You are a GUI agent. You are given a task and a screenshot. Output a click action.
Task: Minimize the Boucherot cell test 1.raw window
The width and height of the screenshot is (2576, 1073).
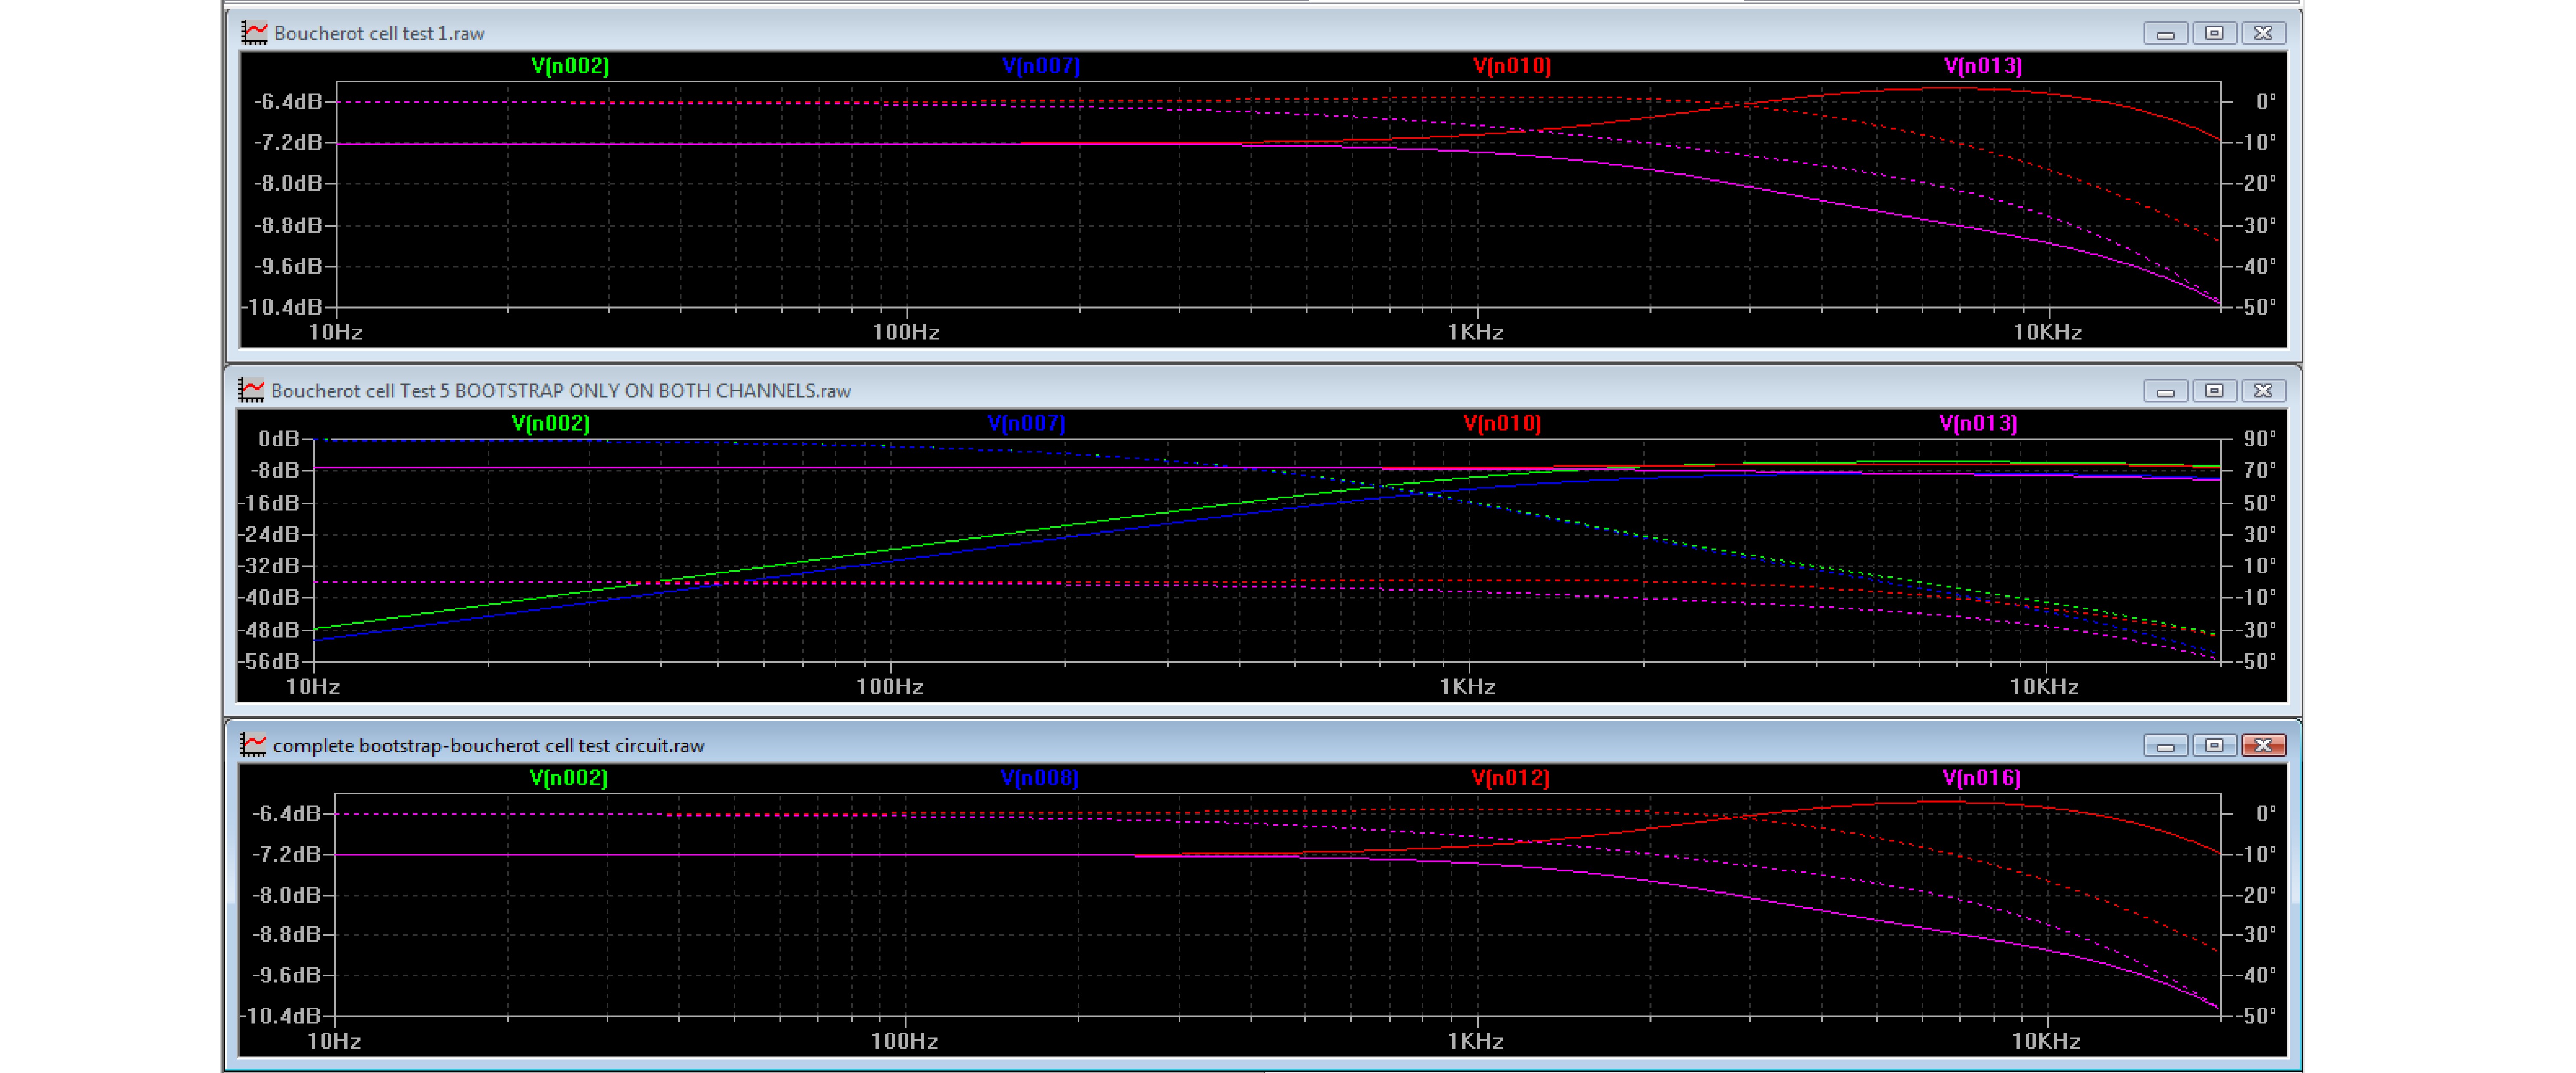point(2165,34)
